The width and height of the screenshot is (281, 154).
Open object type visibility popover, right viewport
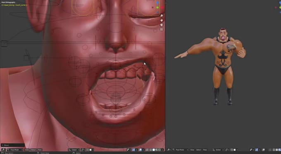coord(252,150)
